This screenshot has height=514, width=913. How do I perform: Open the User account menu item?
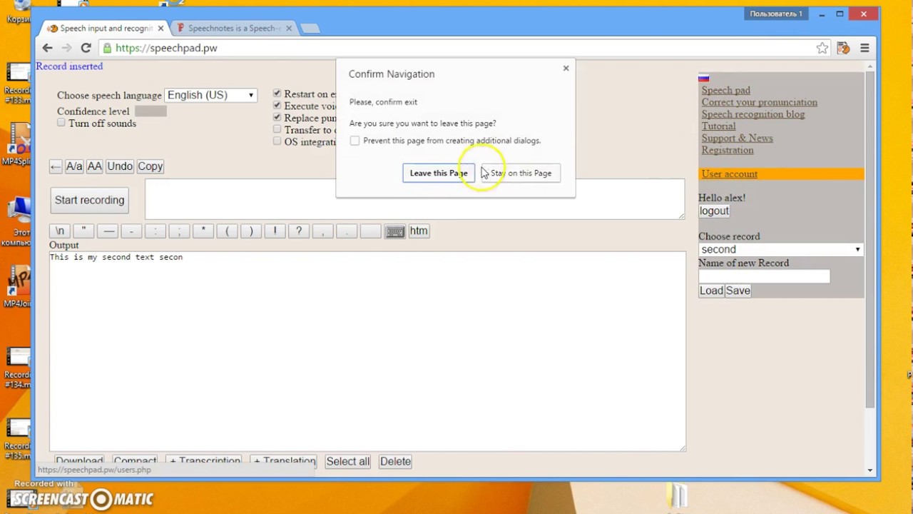click(x=729, y=174)
